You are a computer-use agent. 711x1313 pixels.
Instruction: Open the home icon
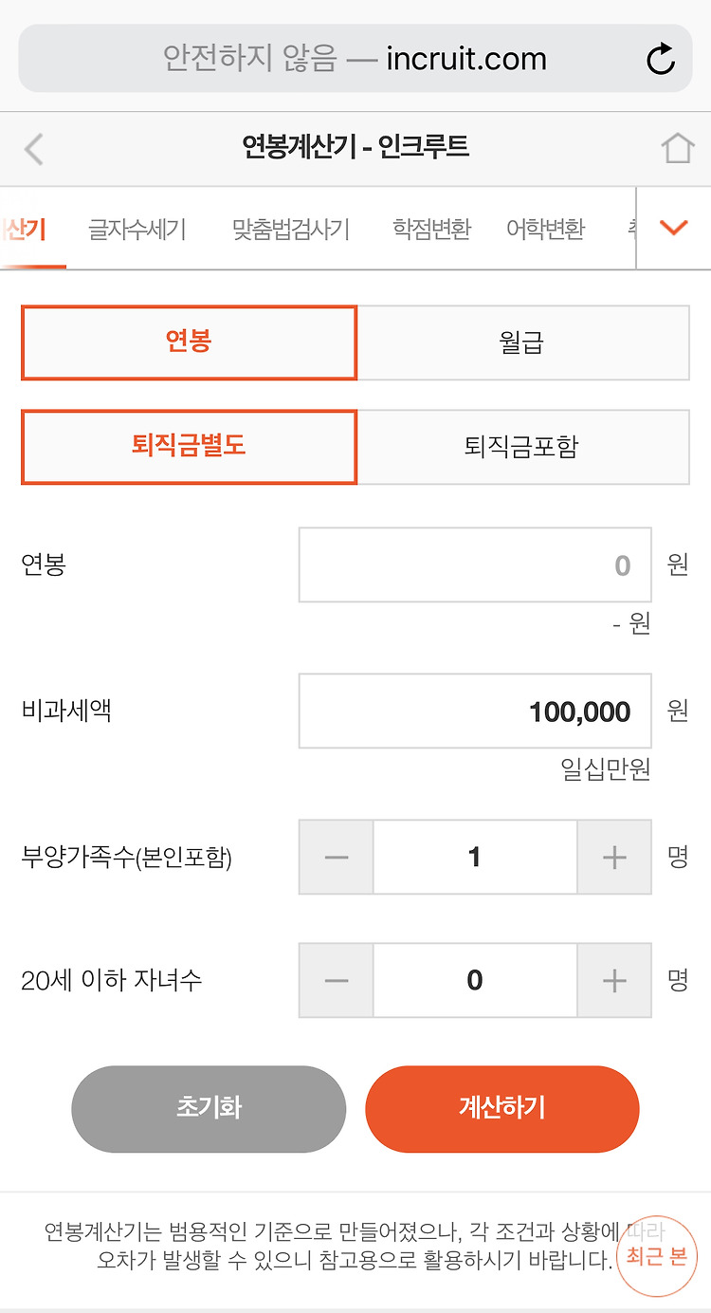coord(678,148)
